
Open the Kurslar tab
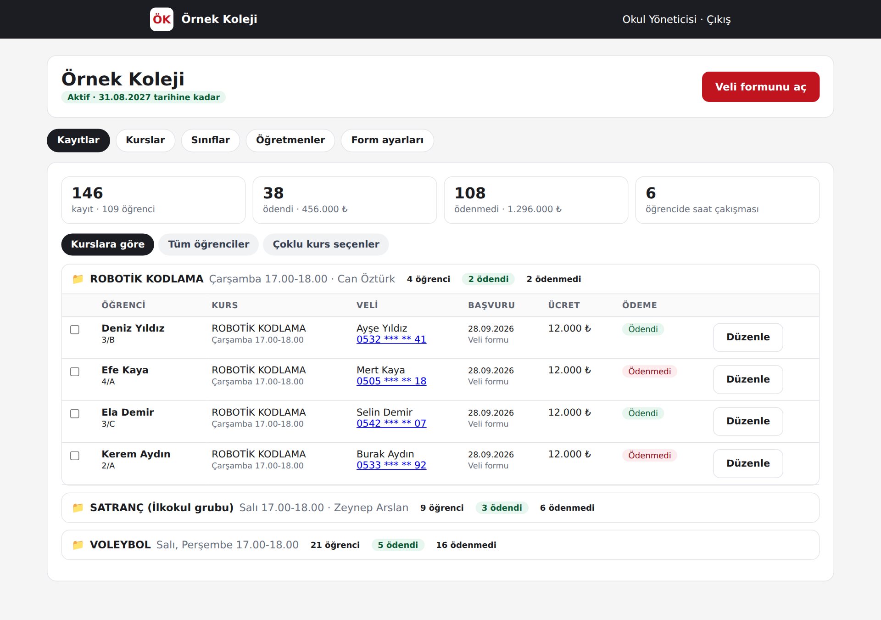pos(145,140)
